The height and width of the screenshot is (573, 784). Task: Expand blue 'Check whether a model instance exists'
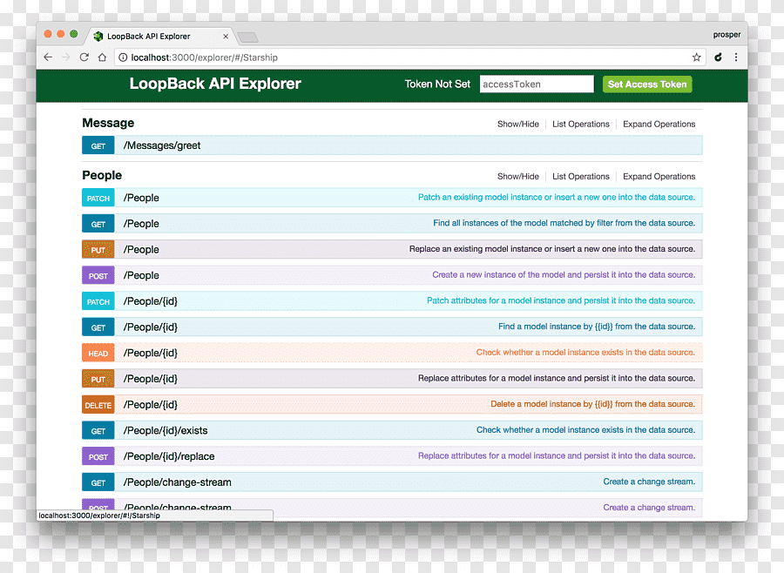pos(585,430)
